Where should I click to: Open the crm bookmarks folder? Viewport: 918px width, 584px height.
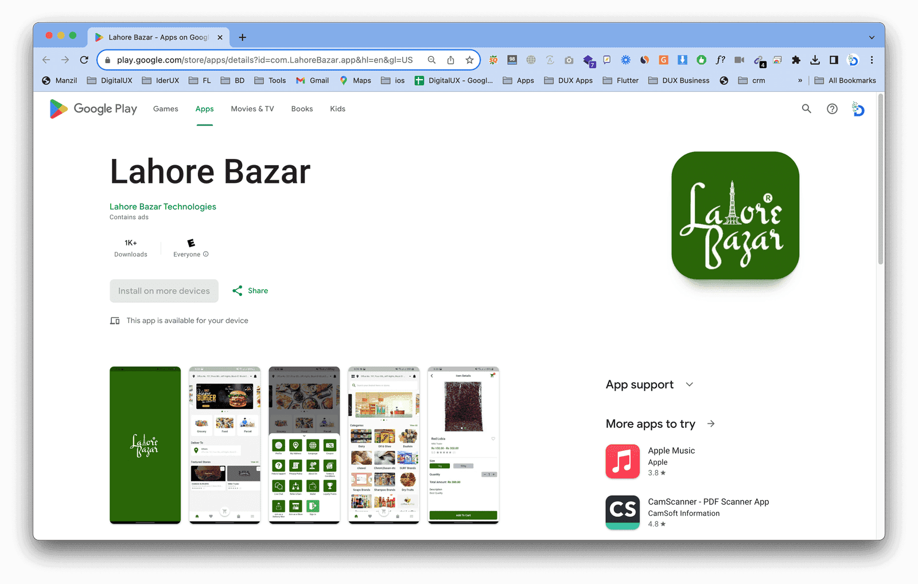(x=751, y=80)
